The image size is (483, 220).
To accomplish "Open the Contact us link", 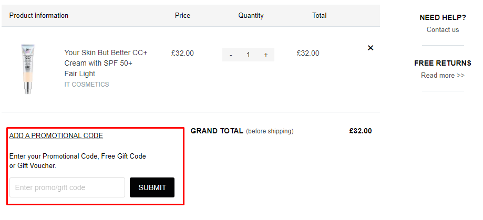I will coord(443,30).
